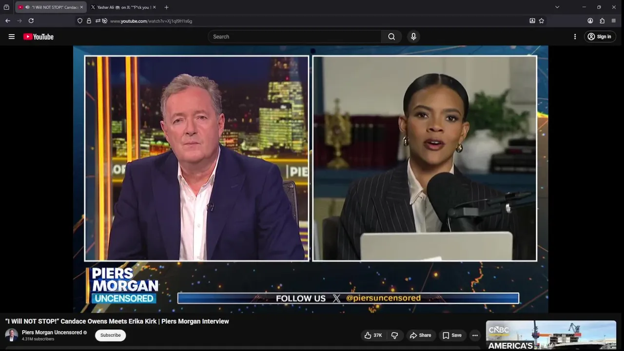The image size is (624, 351).
Task: Click the box-with-arrow icon beside the star
Action: 532,21
